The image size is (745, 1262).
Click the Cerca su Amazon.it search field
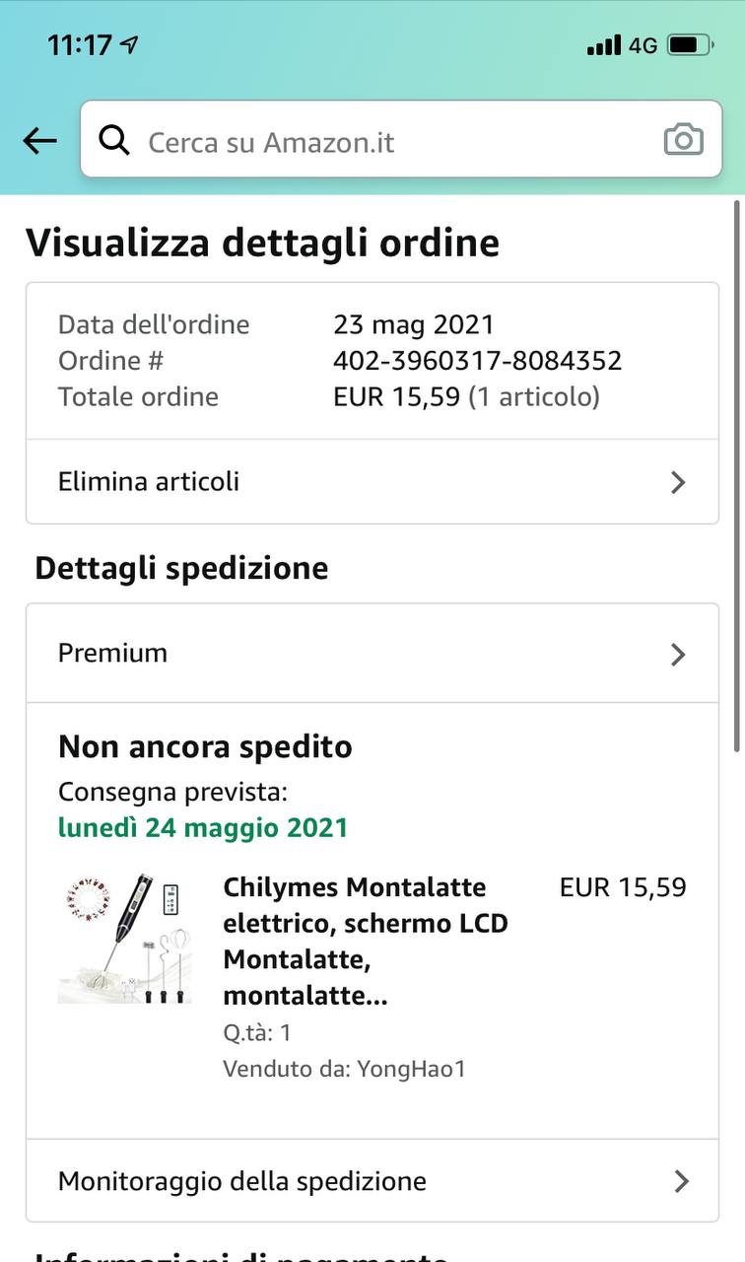coord(394,142)
